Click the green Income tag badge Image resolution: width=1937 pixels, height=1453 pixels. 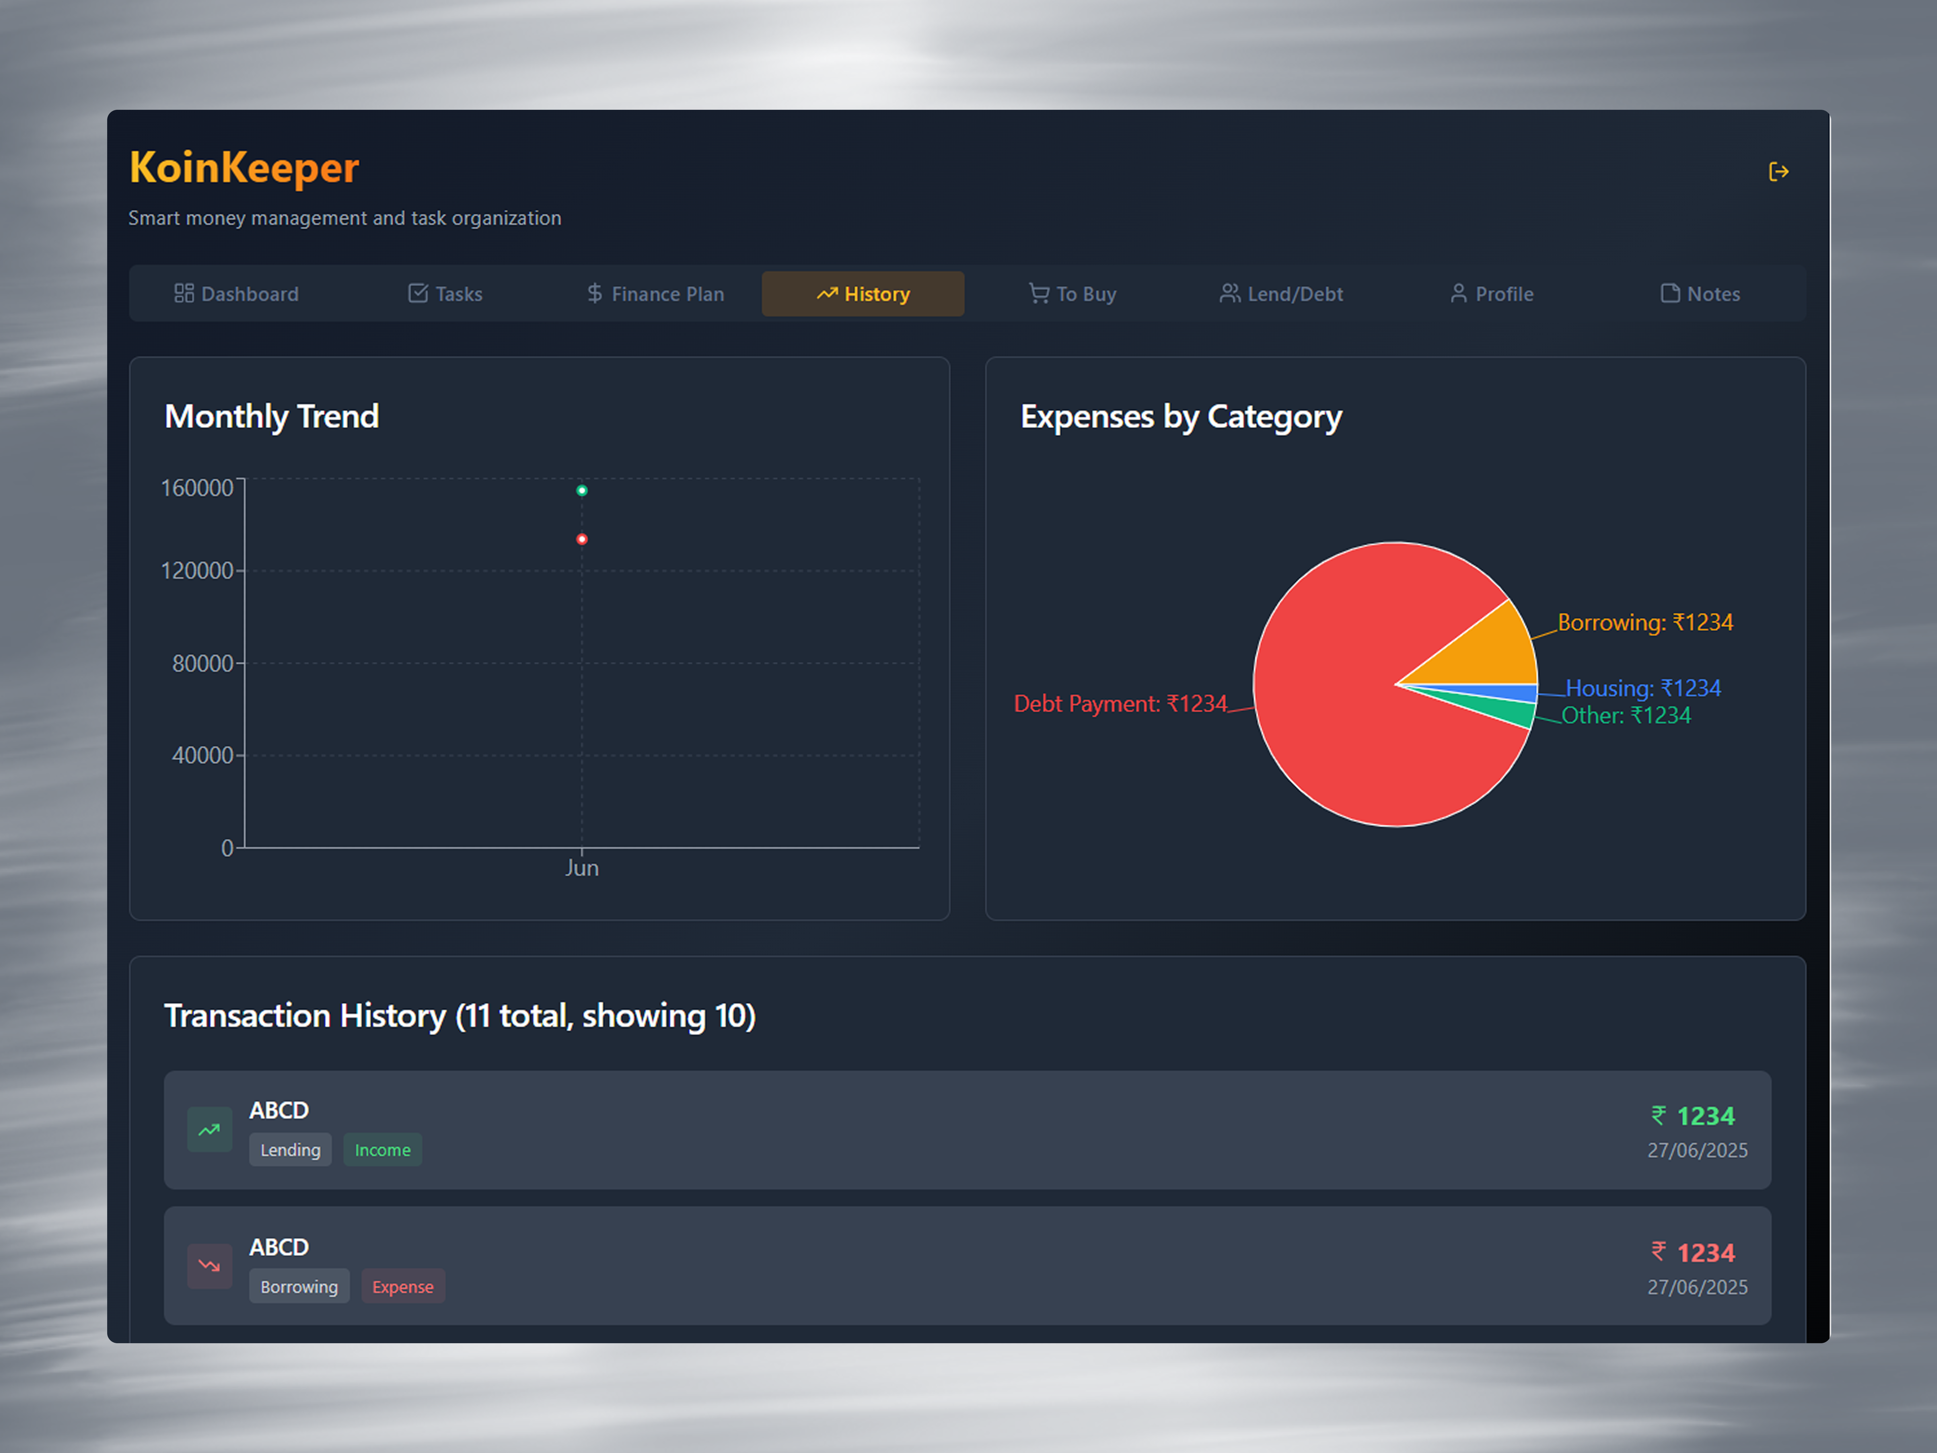pyautogui.click(x=383, y=1150)
